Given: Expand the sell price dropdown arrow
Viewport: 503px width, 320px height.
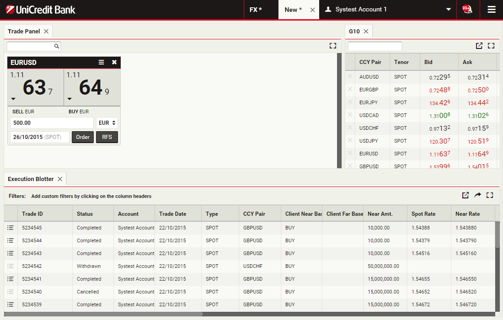Looking at the screenshot, I should [x=13, y=99].
